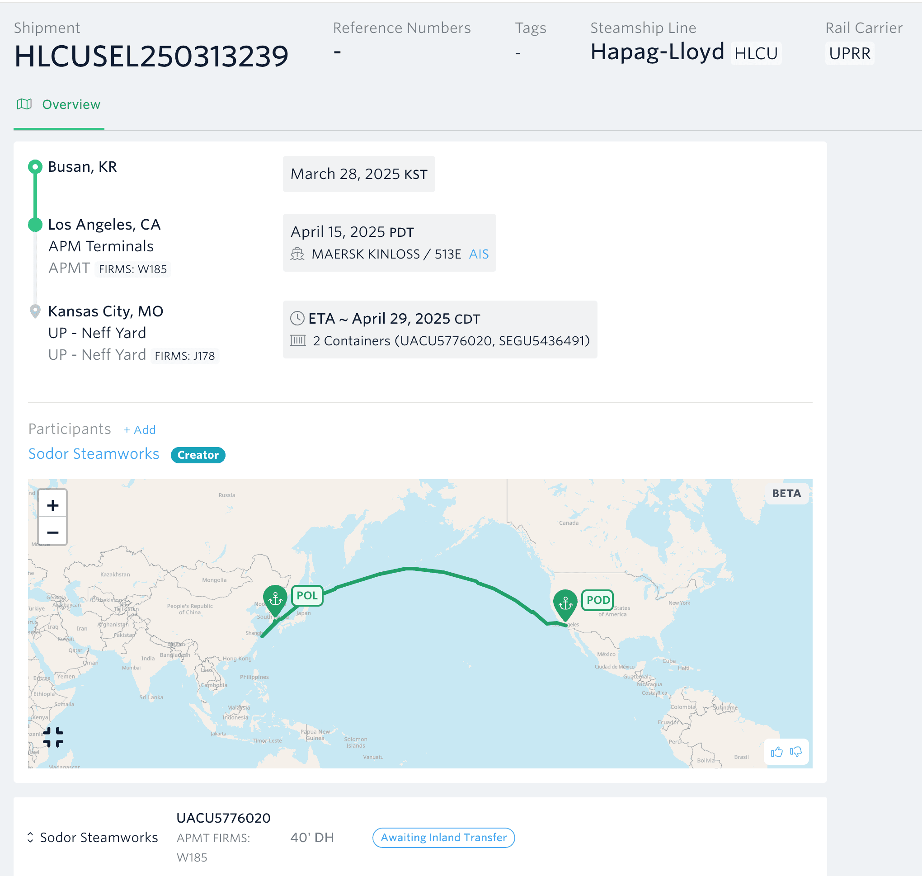Give thumbs down feedback on map
Screen dimensions: 922x876
pos(796,751)
